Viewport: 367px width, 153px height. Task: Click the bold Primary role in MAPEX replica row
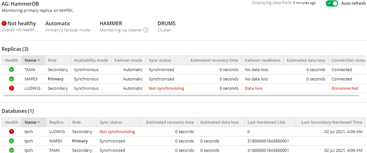pos(56,79)
